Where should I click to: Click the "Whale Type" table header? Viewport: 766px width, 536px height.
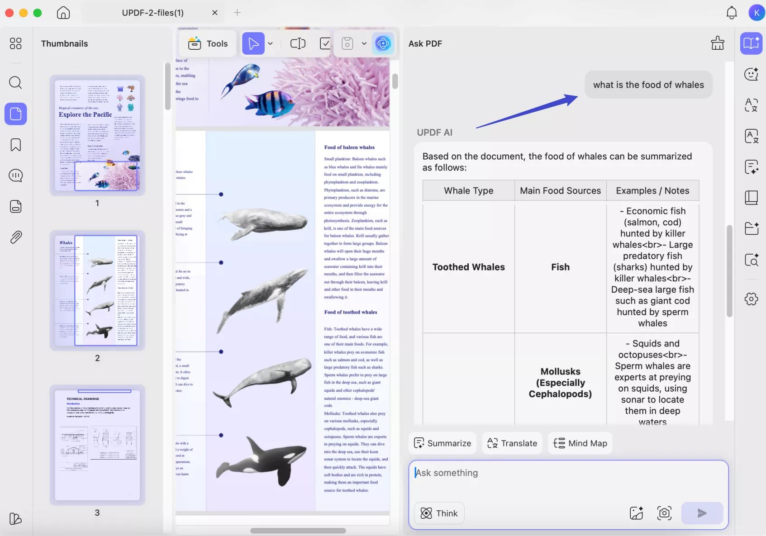(x=469, y=191)
